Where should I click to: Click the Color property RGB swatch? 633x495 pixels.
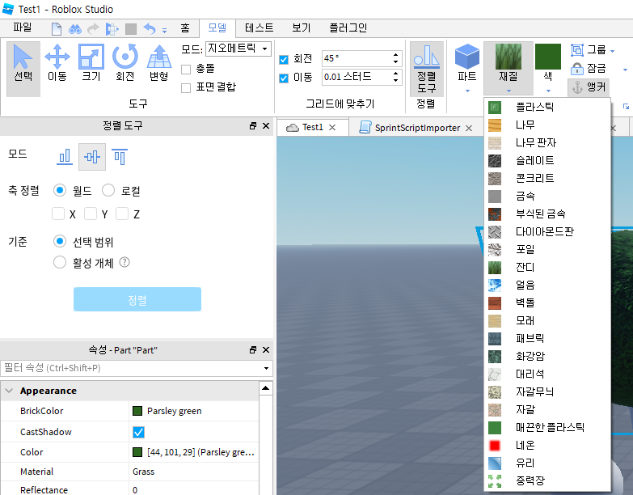[x=137, y=452]
